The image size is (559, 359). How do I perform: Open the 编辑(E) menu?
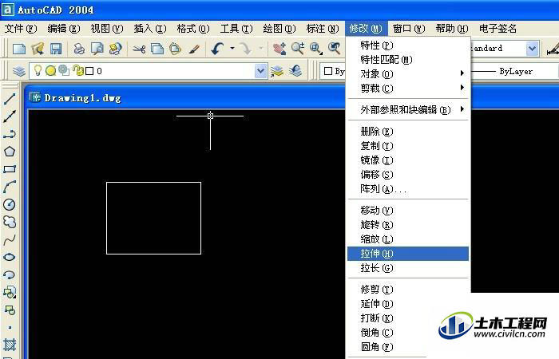(x=64, y=29)
